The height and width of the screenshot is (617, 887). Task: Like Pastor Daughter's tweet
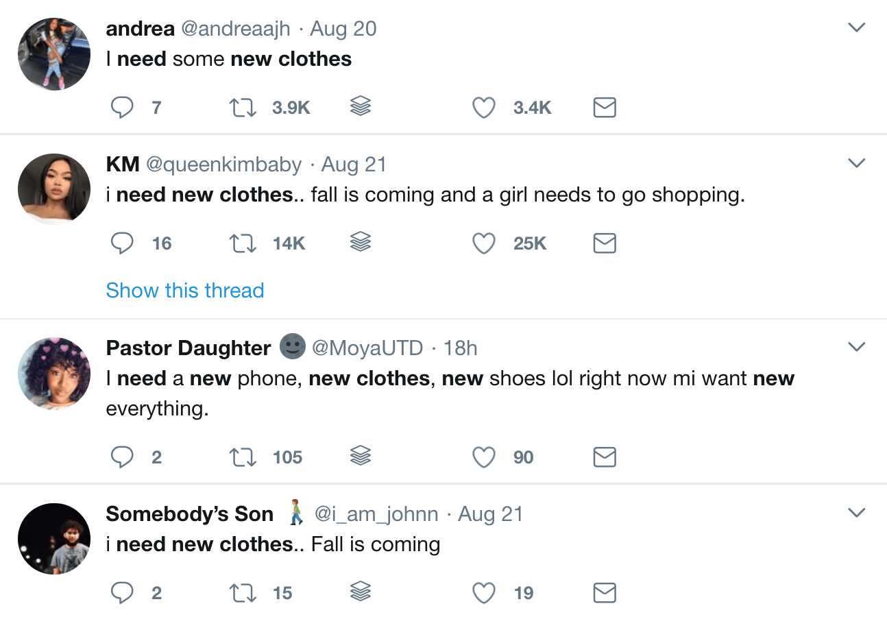point(483,457)
